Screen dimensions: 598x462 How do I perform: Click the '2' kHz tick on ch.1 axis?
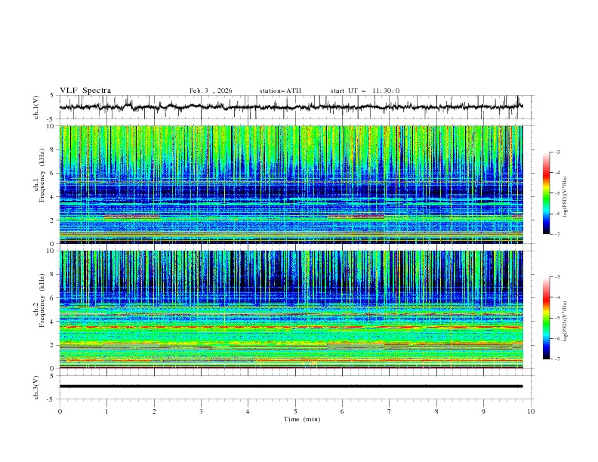(x=53, y=220)
